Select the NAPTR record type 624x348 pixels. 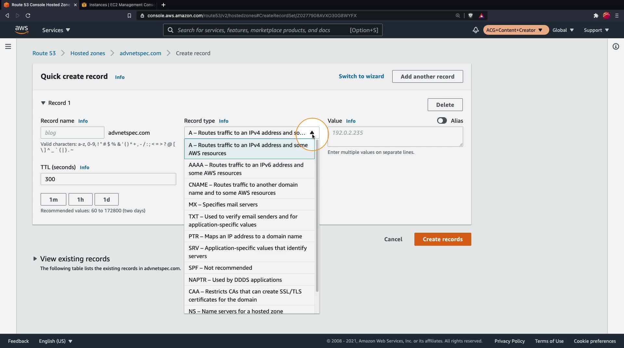pos(249,280)
